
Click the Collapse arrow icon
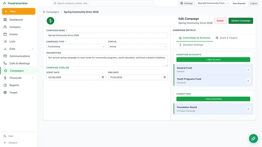[5, 143]
